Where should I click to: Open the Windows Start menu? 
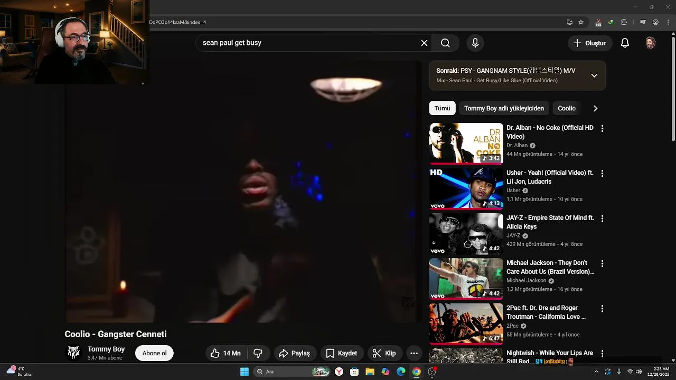(x=245, y=372)
